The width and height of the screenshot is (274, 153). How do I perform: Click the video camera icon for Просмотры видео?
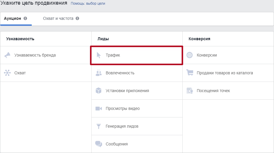99,108
